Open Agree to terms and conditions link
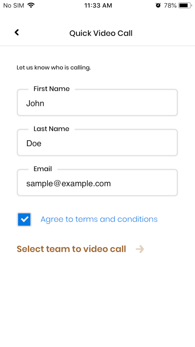Image resolution: width=195 pixels, height=347 pixels. 99,219
